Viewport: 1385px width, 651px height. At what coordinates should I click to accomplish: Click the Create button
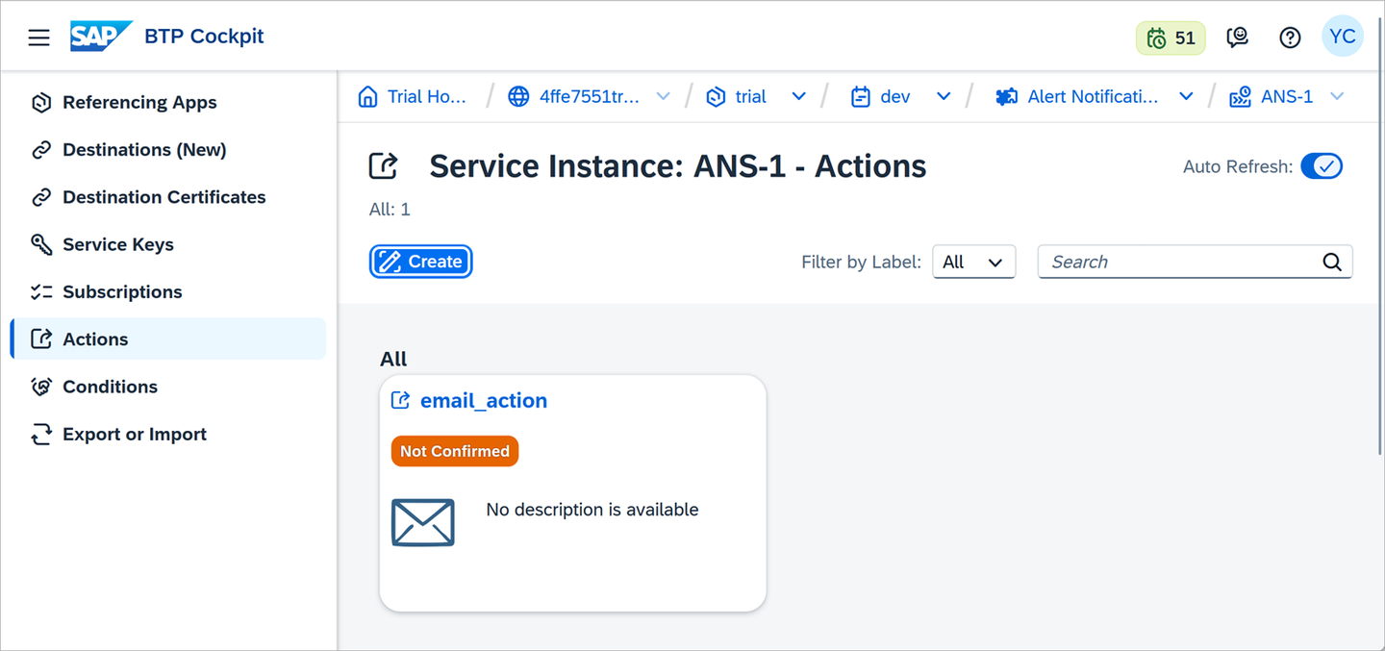pos(420,262)
